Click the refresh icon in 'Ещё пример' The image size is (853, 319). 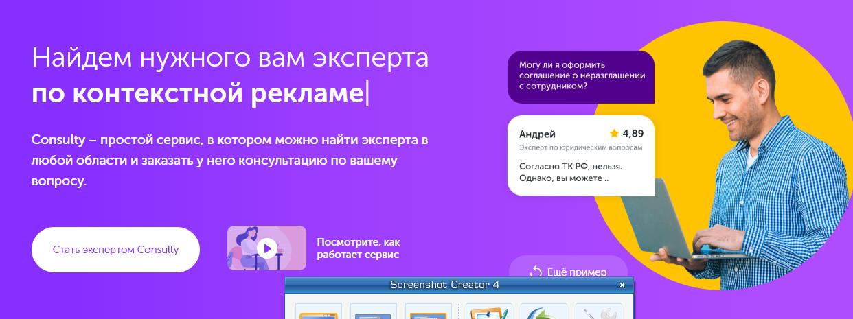point(536,272)
